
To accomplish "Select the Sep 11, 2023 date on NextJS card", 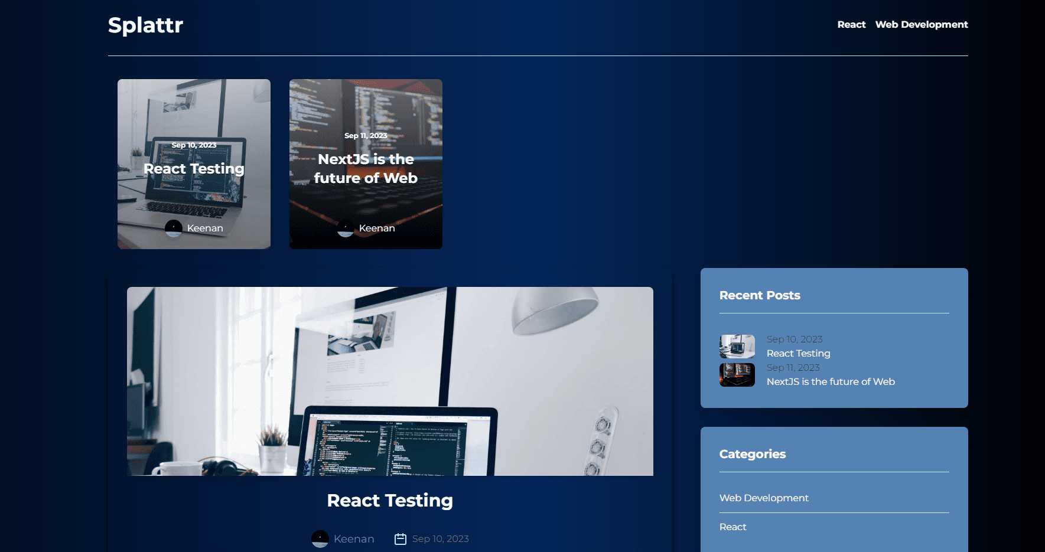I will click(366, 136).
